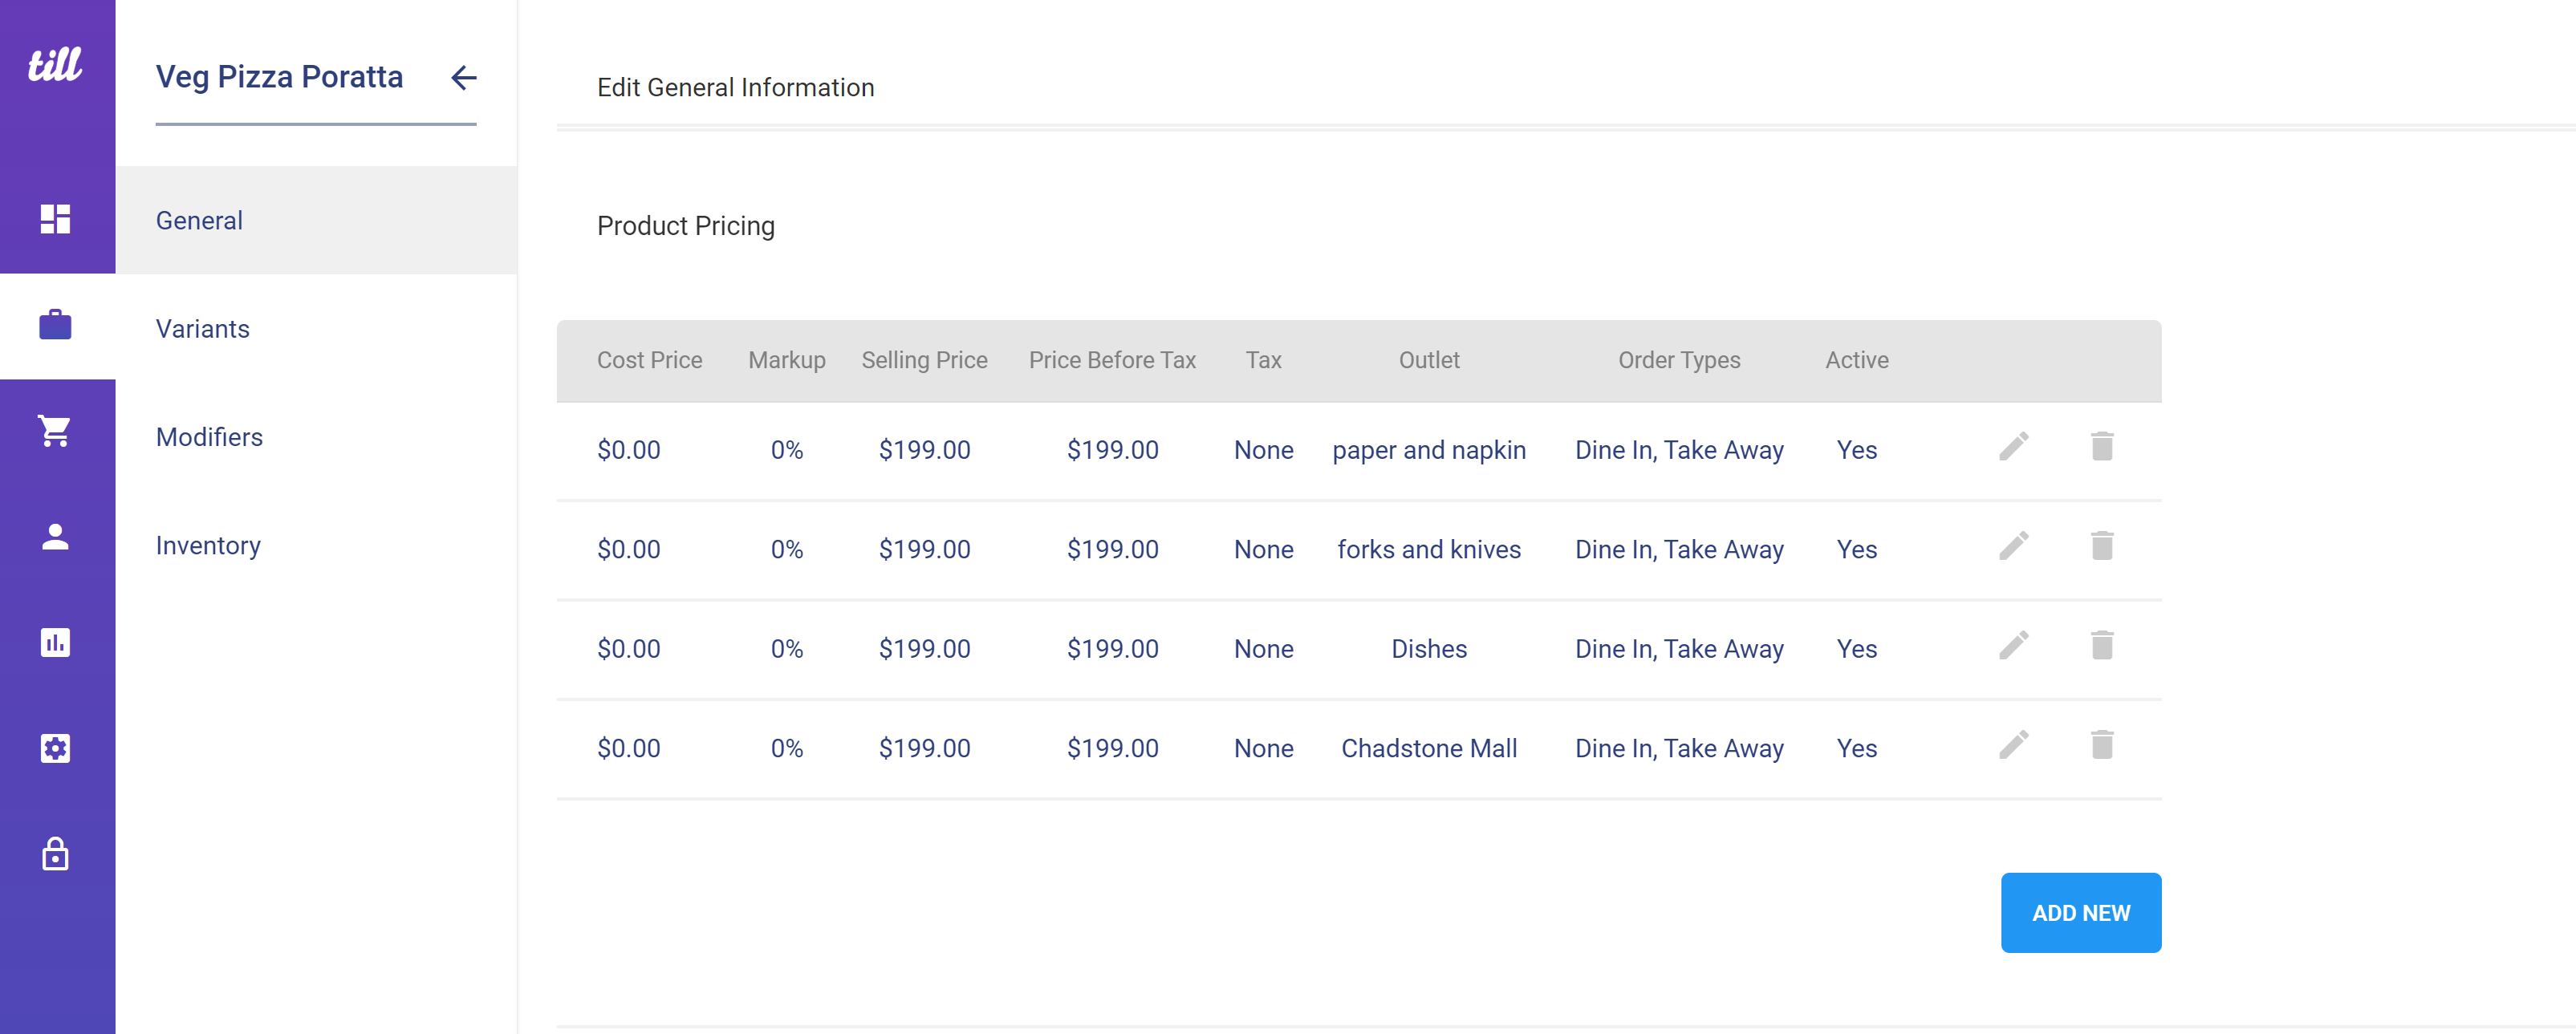This screenshot has height=1034, width=2576.
Task: Open the Modifiers section
Action: tap(316, 437)
